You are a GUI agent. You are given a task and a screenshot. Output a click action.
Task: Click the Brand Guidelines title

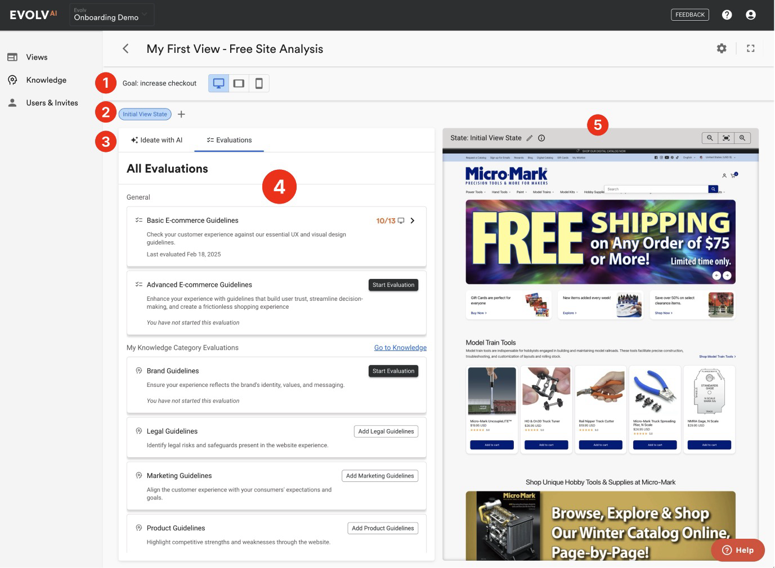[173, 371]
